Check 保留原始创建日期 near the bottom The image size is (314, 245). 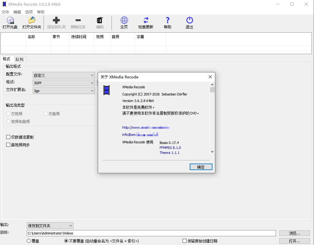184,241
